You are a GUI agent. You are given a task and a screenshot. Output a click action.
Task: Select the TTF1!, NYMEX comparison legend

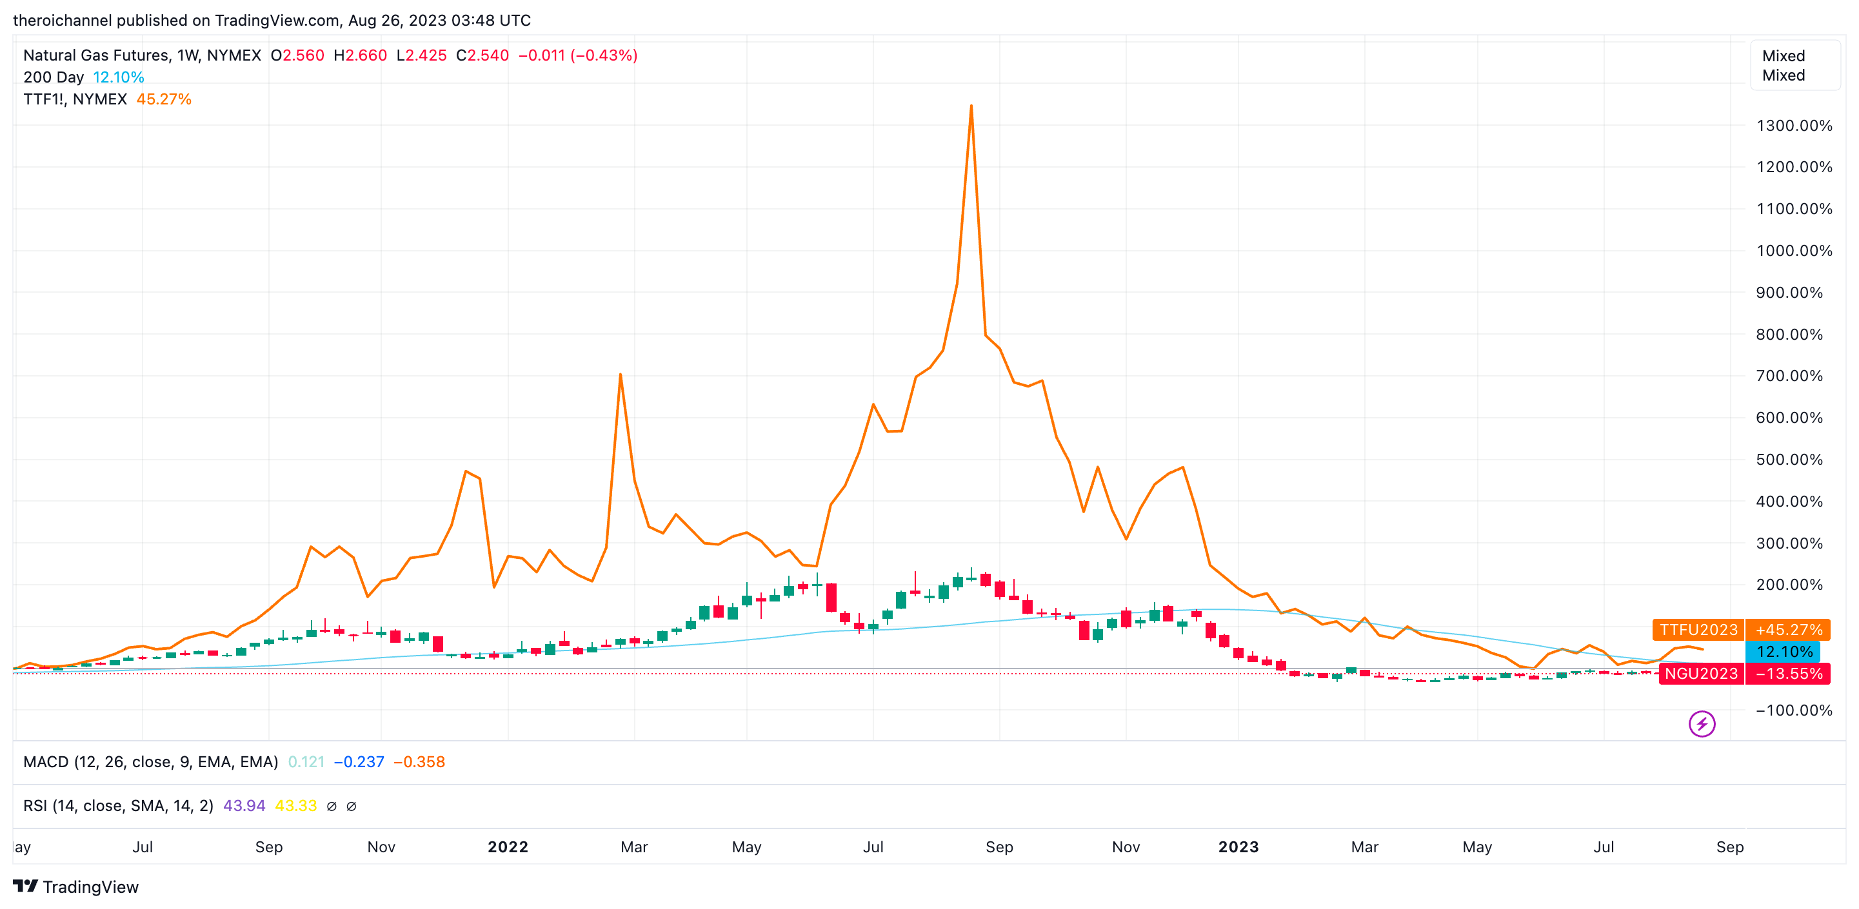[75, 99]
